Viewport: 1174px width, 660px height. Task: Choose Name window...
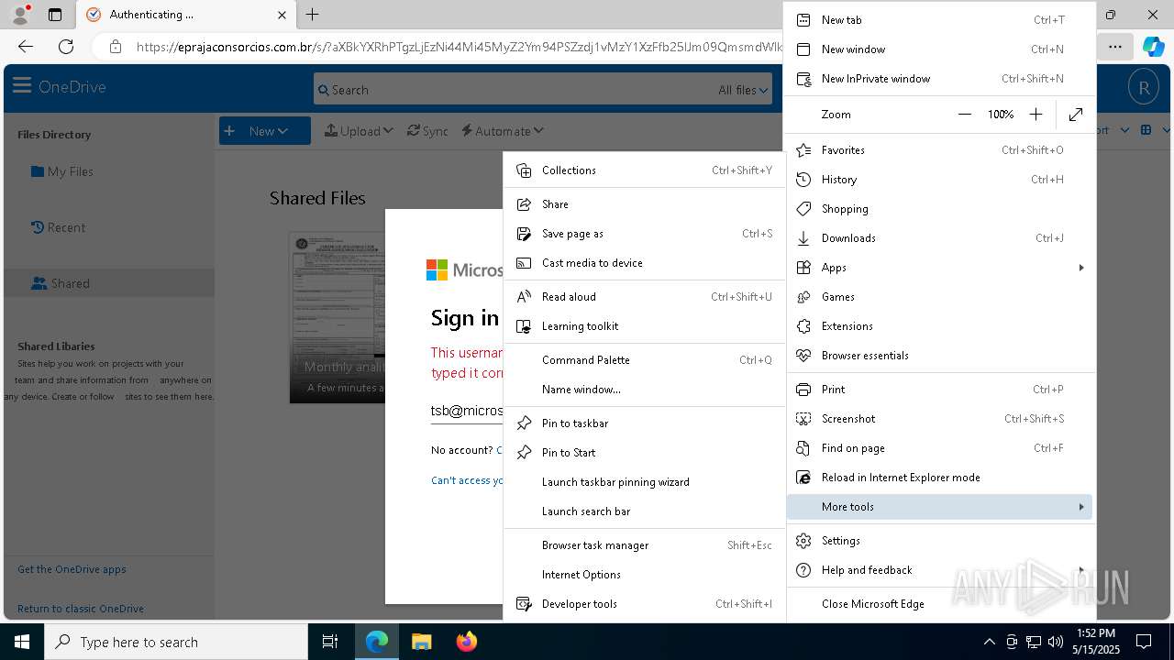644,390
